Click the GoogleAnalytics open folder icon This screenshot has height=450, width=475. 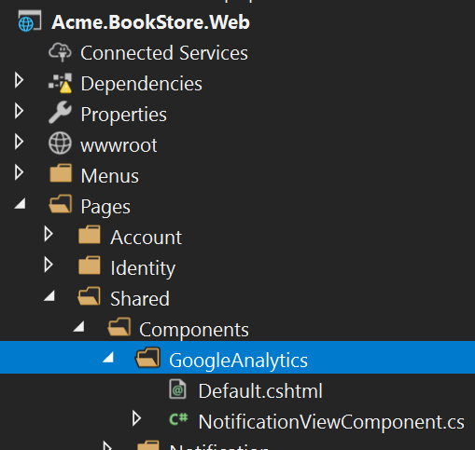[x=147, y=358]
